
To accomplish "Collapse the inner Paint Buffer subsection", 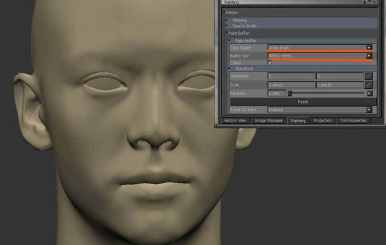I will 230,41.
